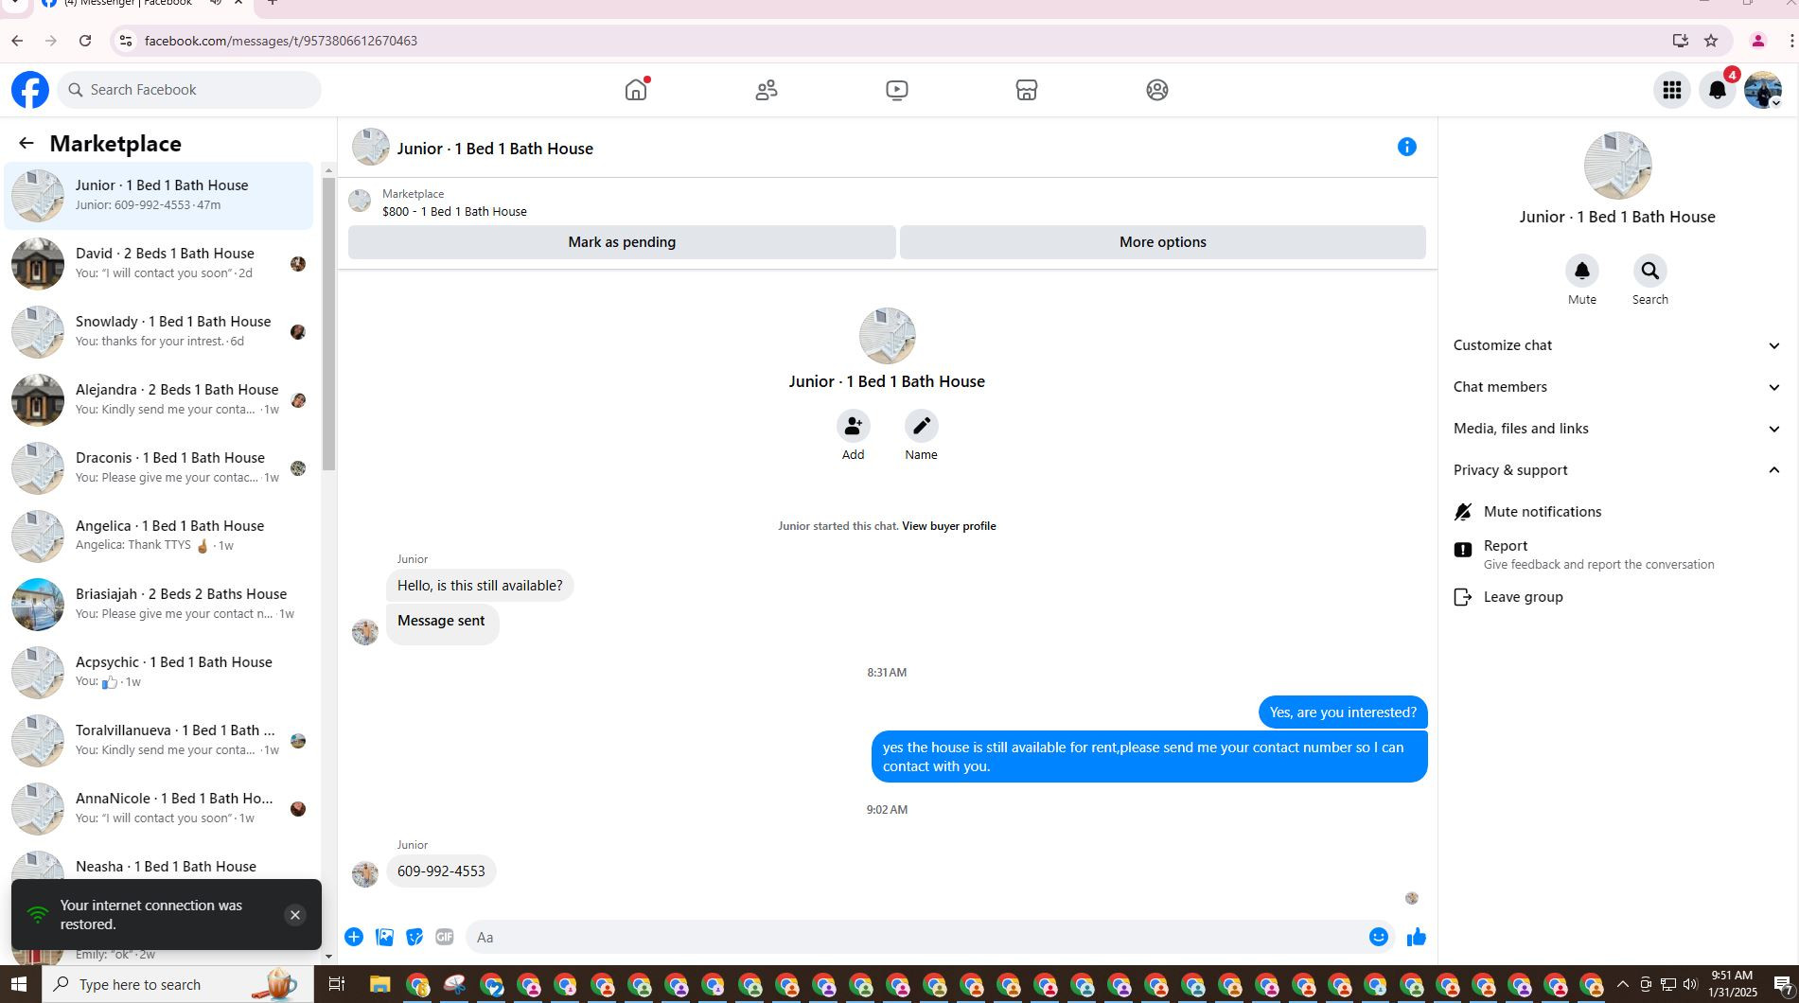Open the taskbar volume icon
1799x1003 pixels.
1690,984
